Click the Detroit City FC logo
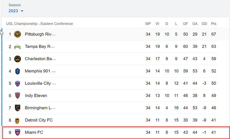The image size is (230, 139). coord(17,120)
